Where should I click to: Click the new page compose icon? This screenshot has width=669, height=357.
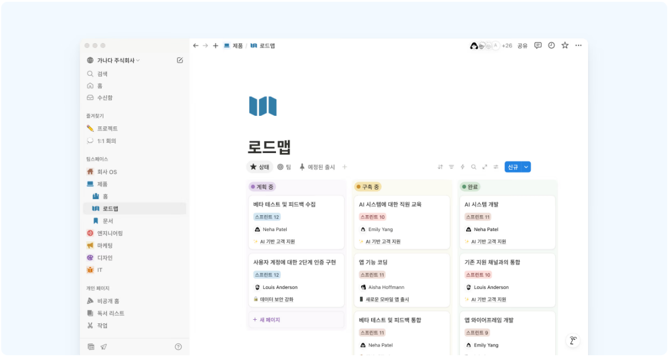pos(180,60)
